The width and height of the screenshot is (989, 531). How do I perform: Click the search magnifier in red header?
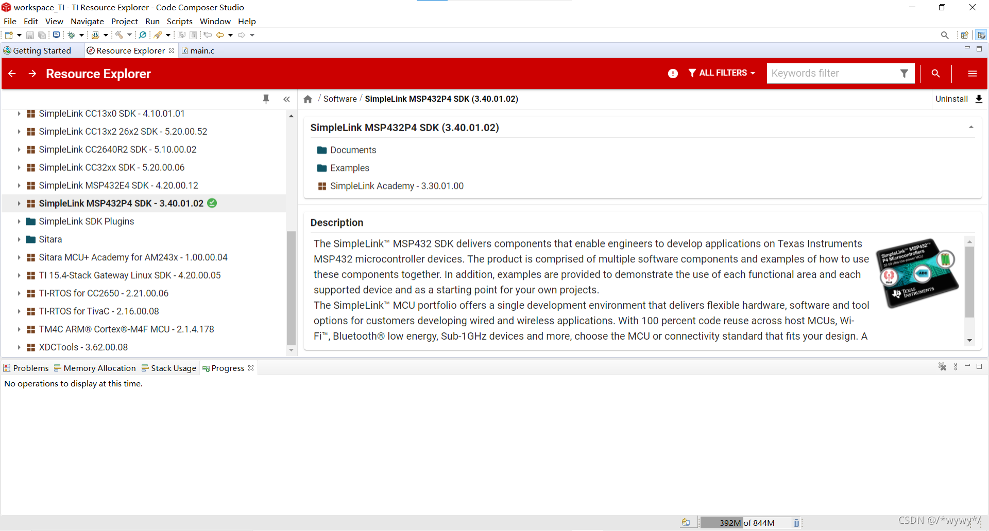pos(935,74)
